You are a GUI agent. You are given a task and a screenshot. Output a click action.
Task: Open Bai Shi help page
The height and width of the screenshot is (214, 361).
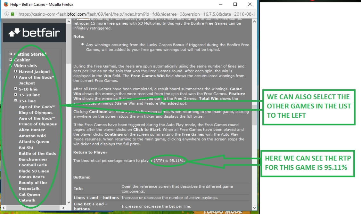pos(26,147)
